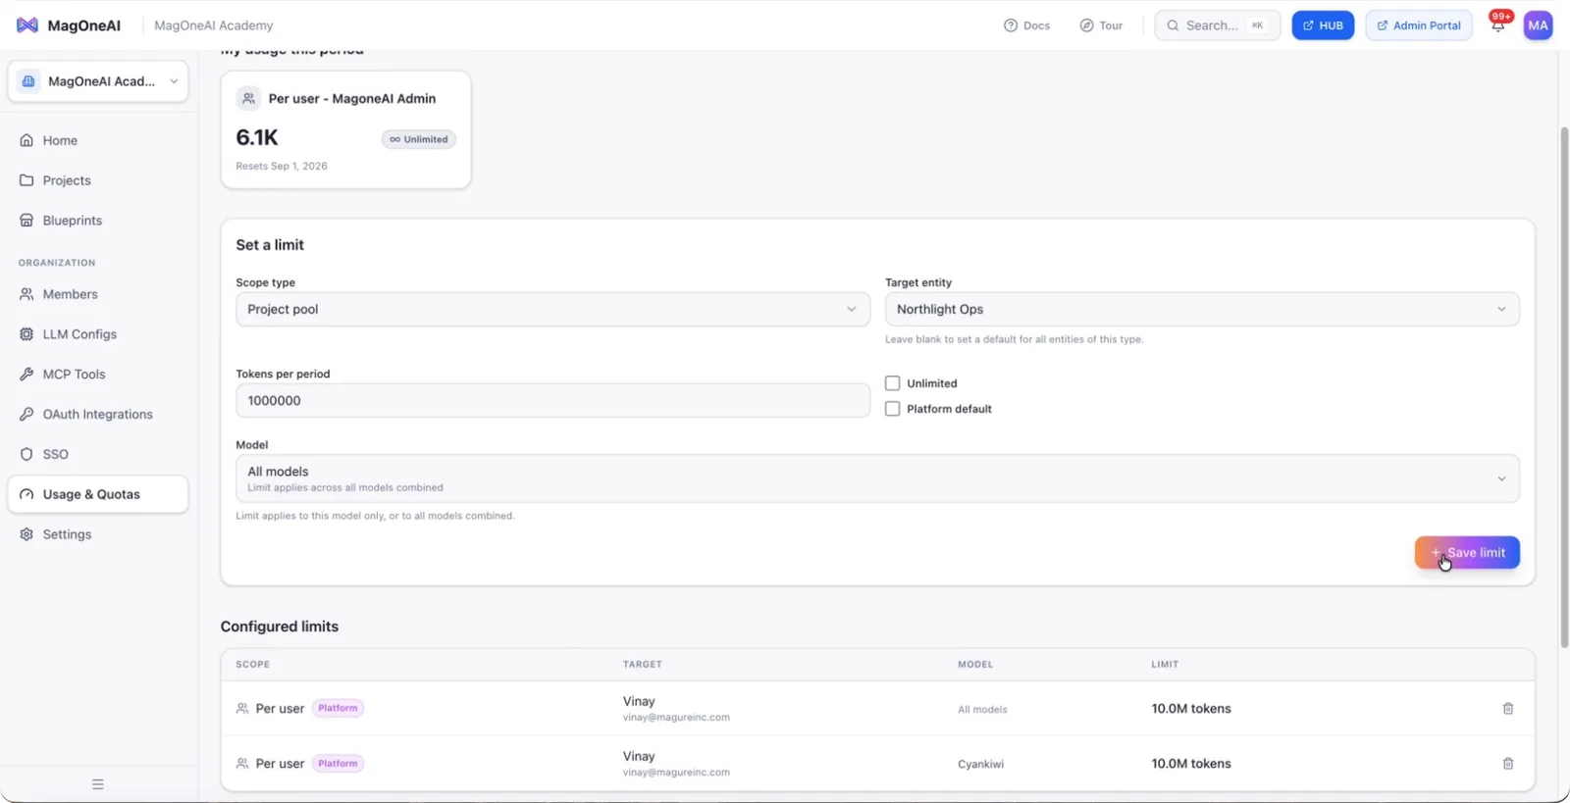Open Home from the sidebar

point(98,140)
